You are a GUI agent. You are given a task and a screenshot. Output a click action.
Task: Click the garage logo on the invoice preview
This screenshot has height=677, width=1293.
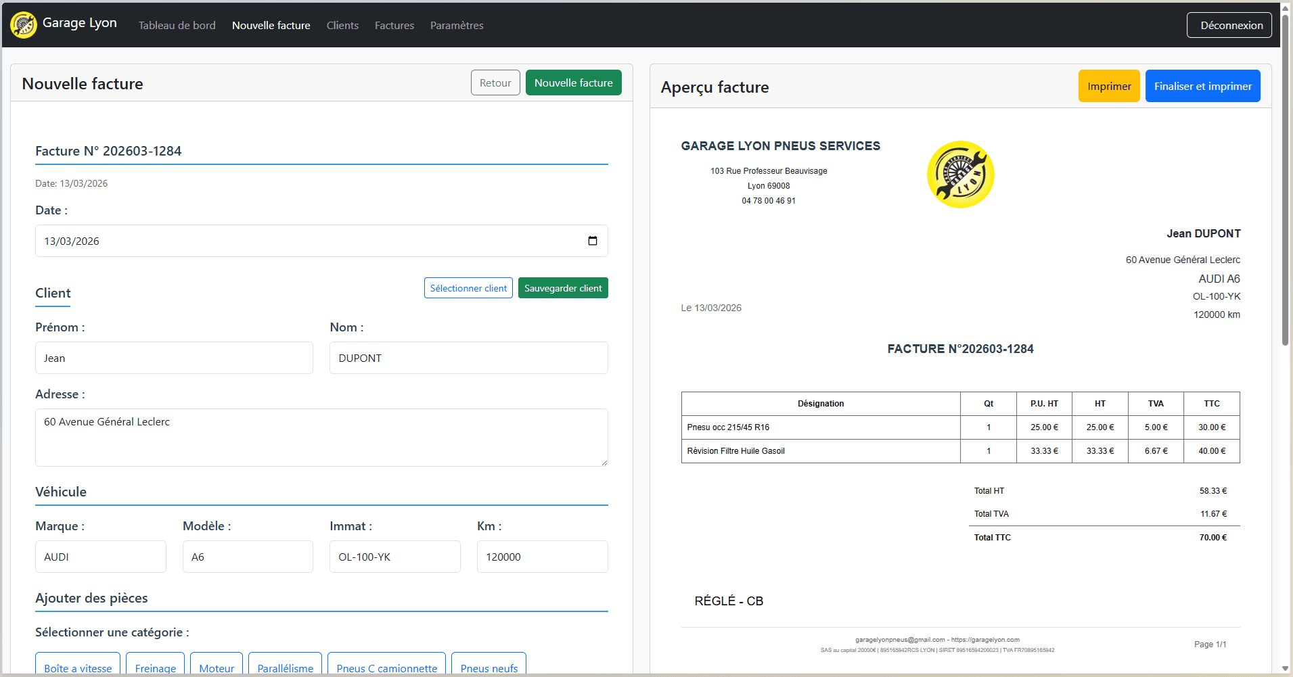pyautogui.click(x=960, y=174)
